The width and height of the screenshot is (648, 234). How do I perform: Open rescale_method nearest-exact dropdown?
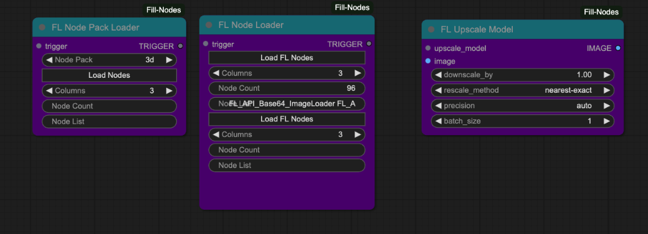click(522, 90)
